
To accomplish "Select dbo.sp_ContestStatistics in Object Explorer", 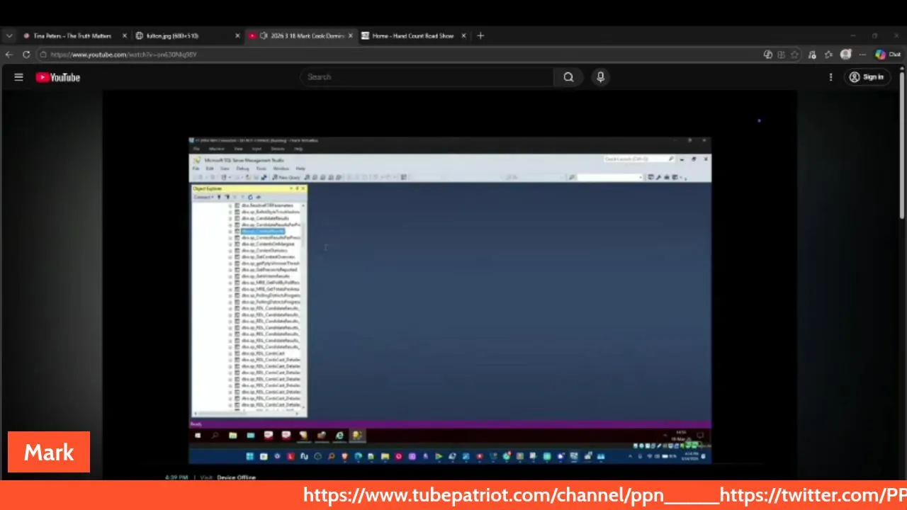I will click(264, 250).
